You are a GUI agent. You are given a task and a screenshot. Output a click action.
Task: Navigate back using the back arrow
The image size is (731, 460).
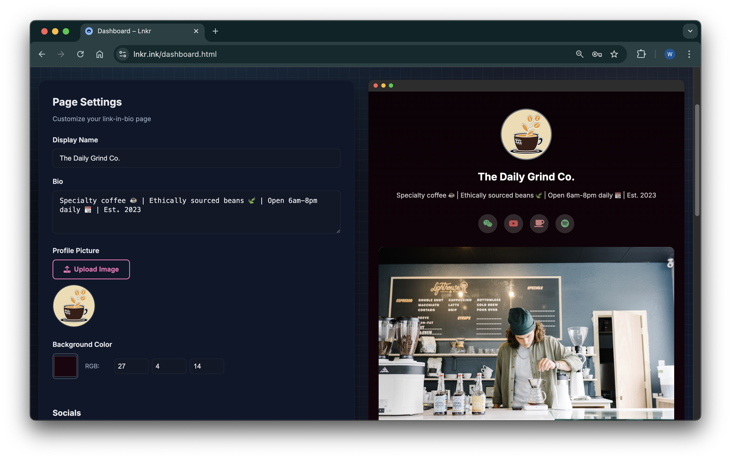(x=42, y=54)
